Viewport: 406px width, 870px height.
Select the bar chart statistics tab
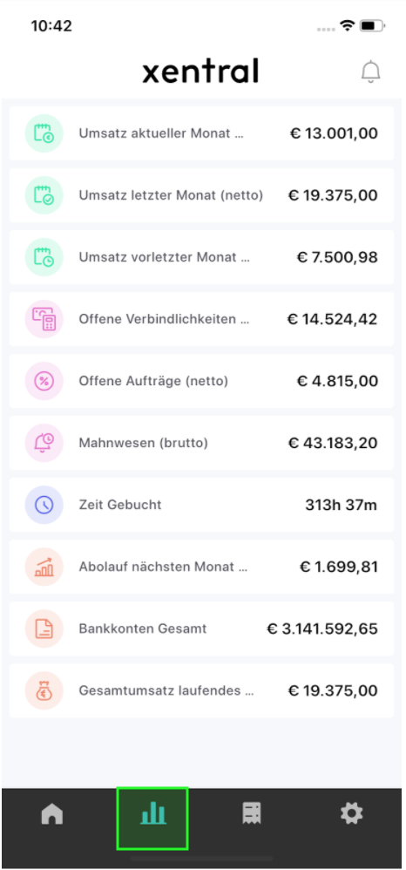(x=152, y=814)
